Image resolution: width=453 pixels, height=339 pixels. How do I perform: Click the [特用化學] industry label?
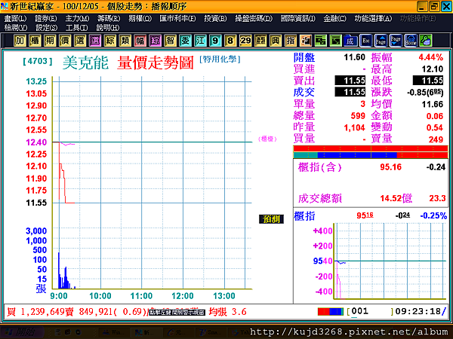click(220, 60)
